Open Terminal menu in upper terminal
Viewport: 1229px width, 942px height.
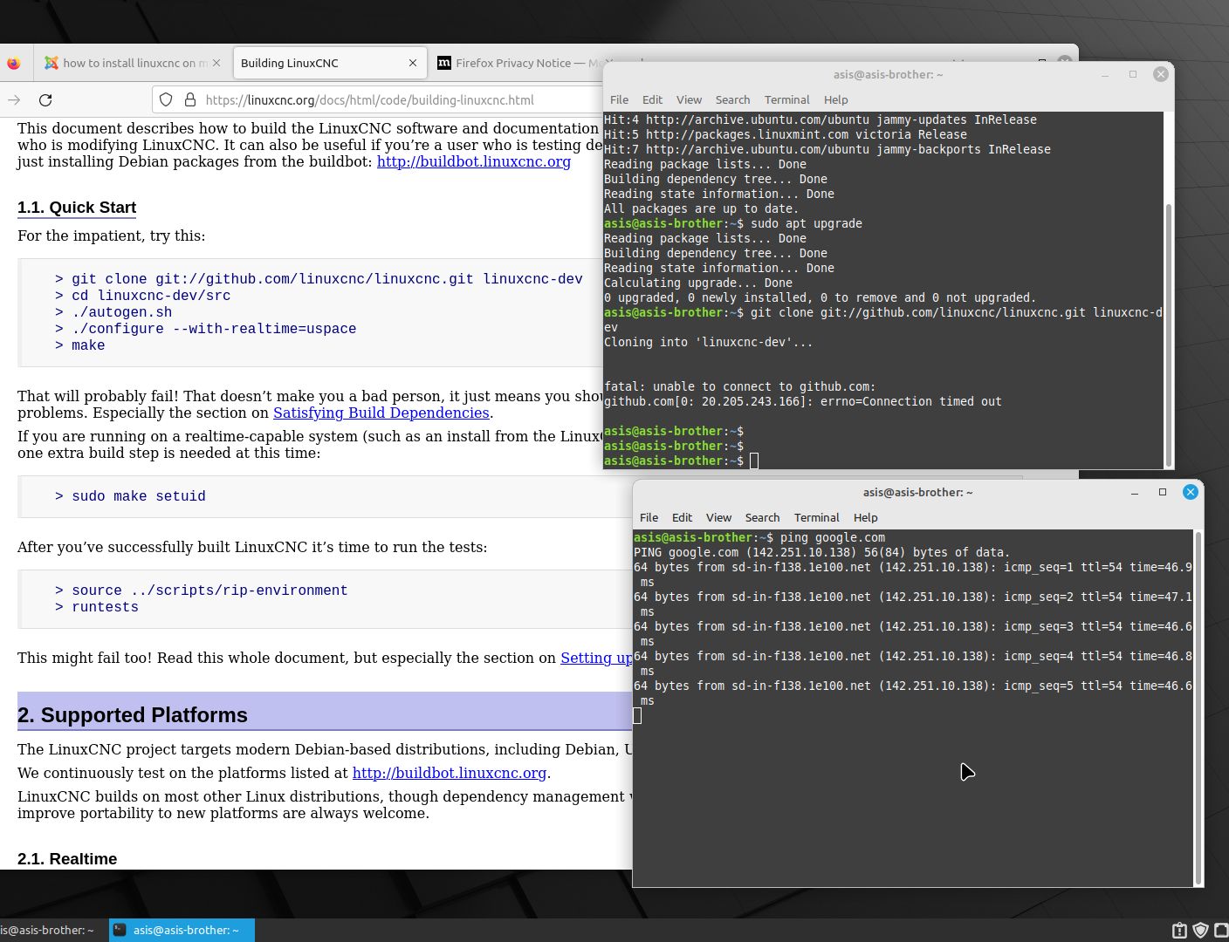pyautogui.click(x=786, y=100)
